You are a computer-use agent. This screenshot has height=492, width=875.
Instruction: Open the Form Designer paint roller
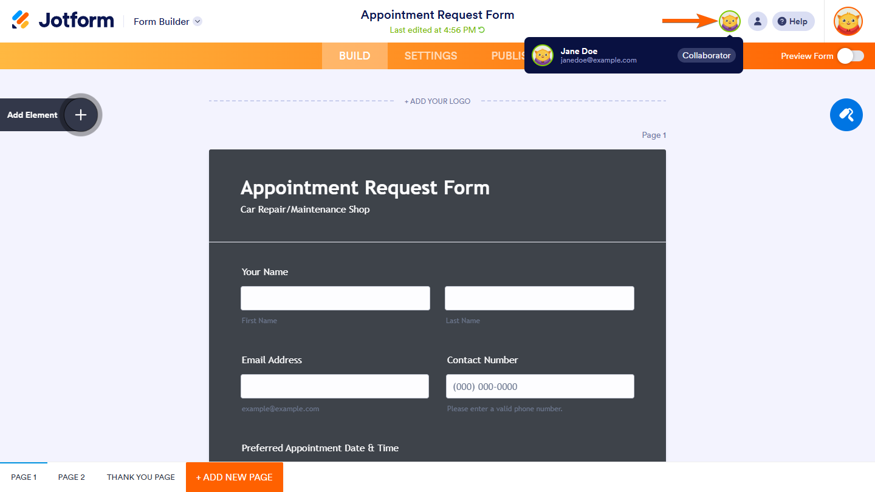click(846, 115)
